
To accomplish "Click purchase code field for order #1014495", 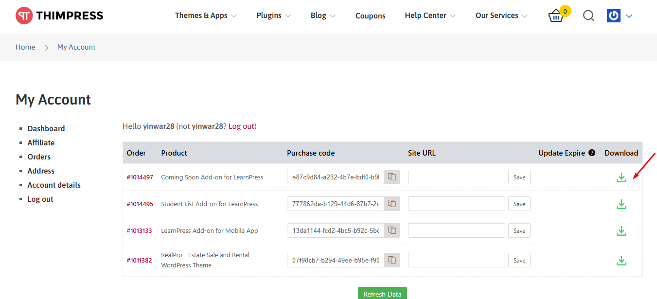I will 336,204.
